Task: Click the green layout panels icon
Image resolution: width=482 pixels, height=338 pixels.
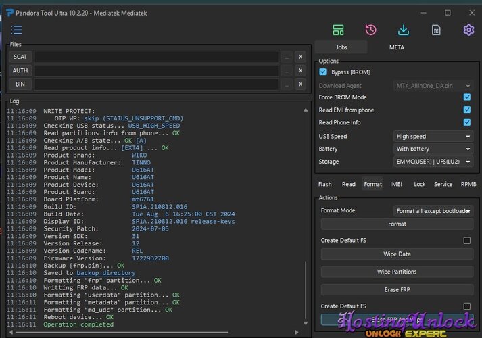Action: click(x=338, y=30)
